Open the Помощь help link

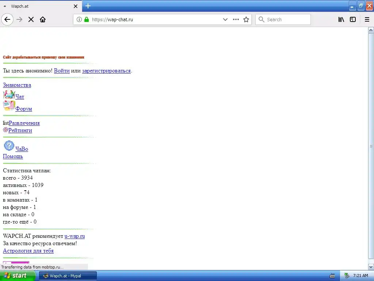coord(13,156)
